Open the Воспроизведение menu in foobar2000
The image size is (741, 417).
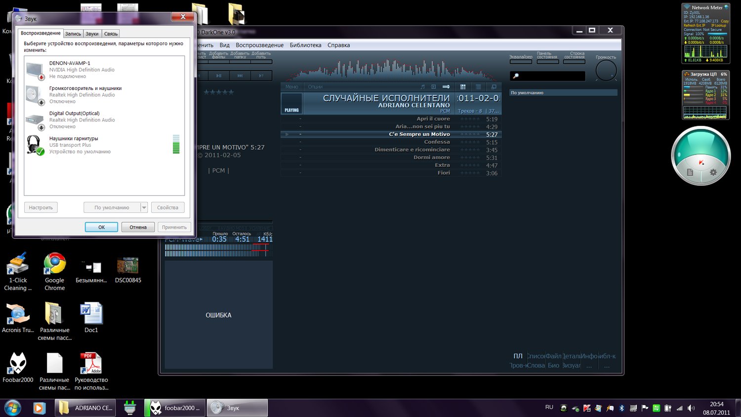tap(259, 45)
